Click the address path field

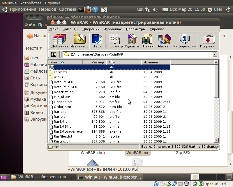(138, 54)
